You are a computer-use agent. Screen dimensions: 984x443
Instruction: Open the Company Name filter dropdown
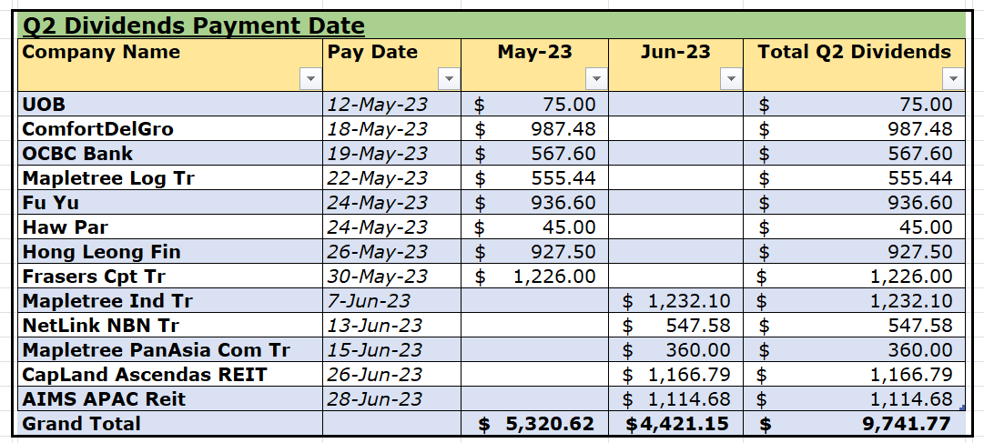(x=310, y=79)
